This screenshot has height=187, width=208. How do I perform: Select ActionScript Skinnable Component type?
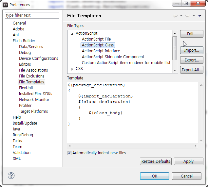(113, 57)
